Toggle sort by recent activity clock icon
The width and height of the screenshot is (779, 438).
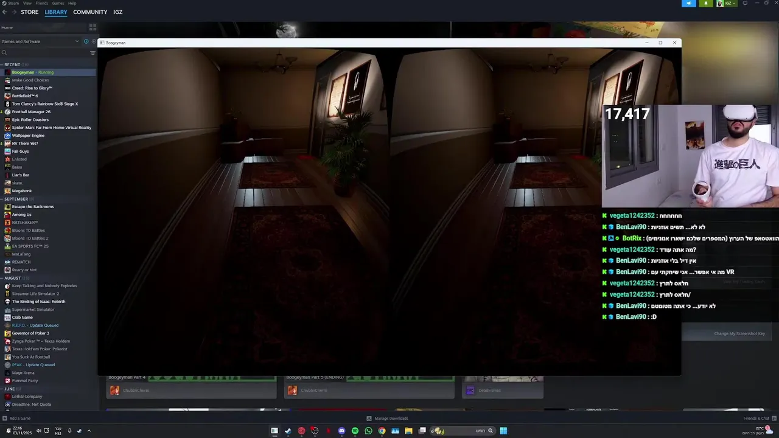tap(86, 41)
